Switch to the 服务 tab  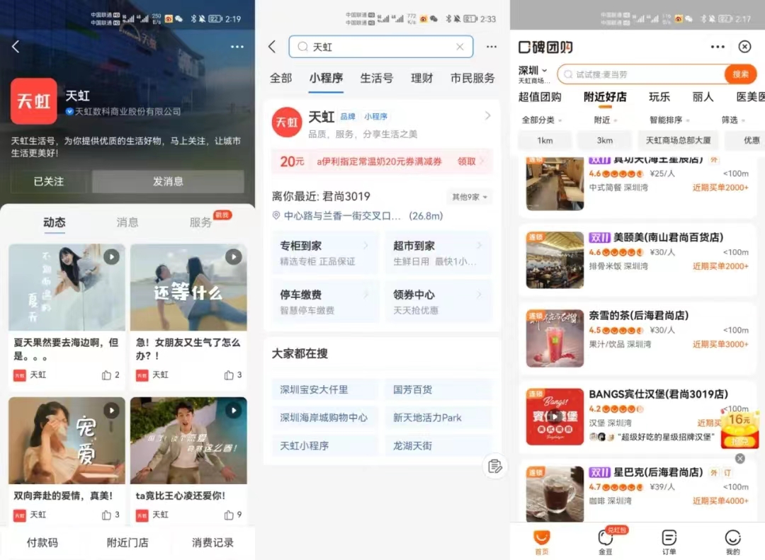(200, 222)
